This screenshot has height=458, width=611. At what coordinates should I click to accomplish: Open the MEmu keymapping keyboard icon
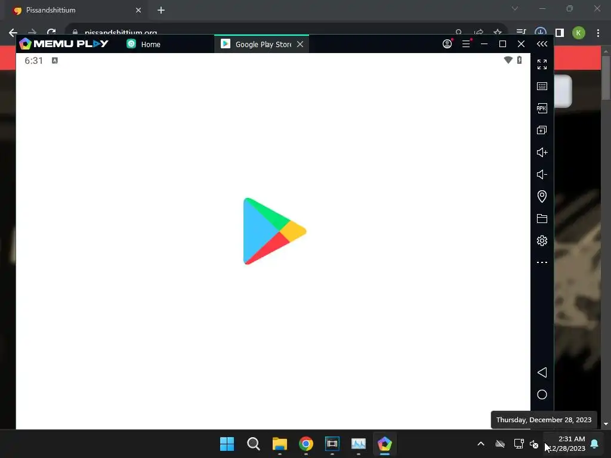[x=542, y=86]
